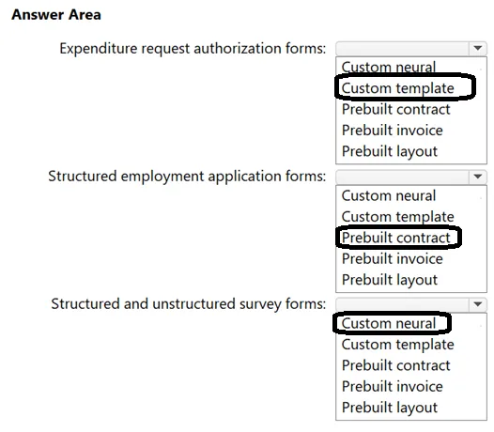Open the Expenditure request authorization forms dropdown arrow

[x=478, y=49]
